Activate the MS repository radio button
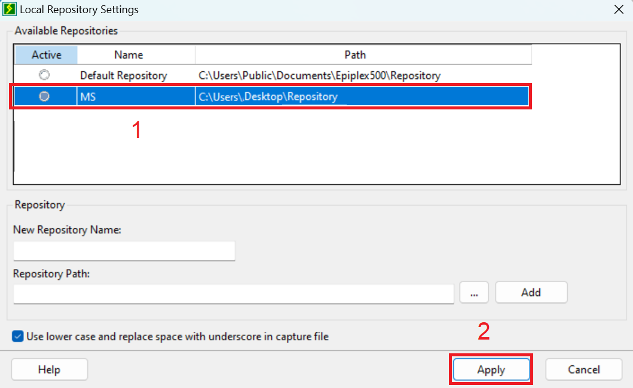633x388 pixels. point(44,96)
